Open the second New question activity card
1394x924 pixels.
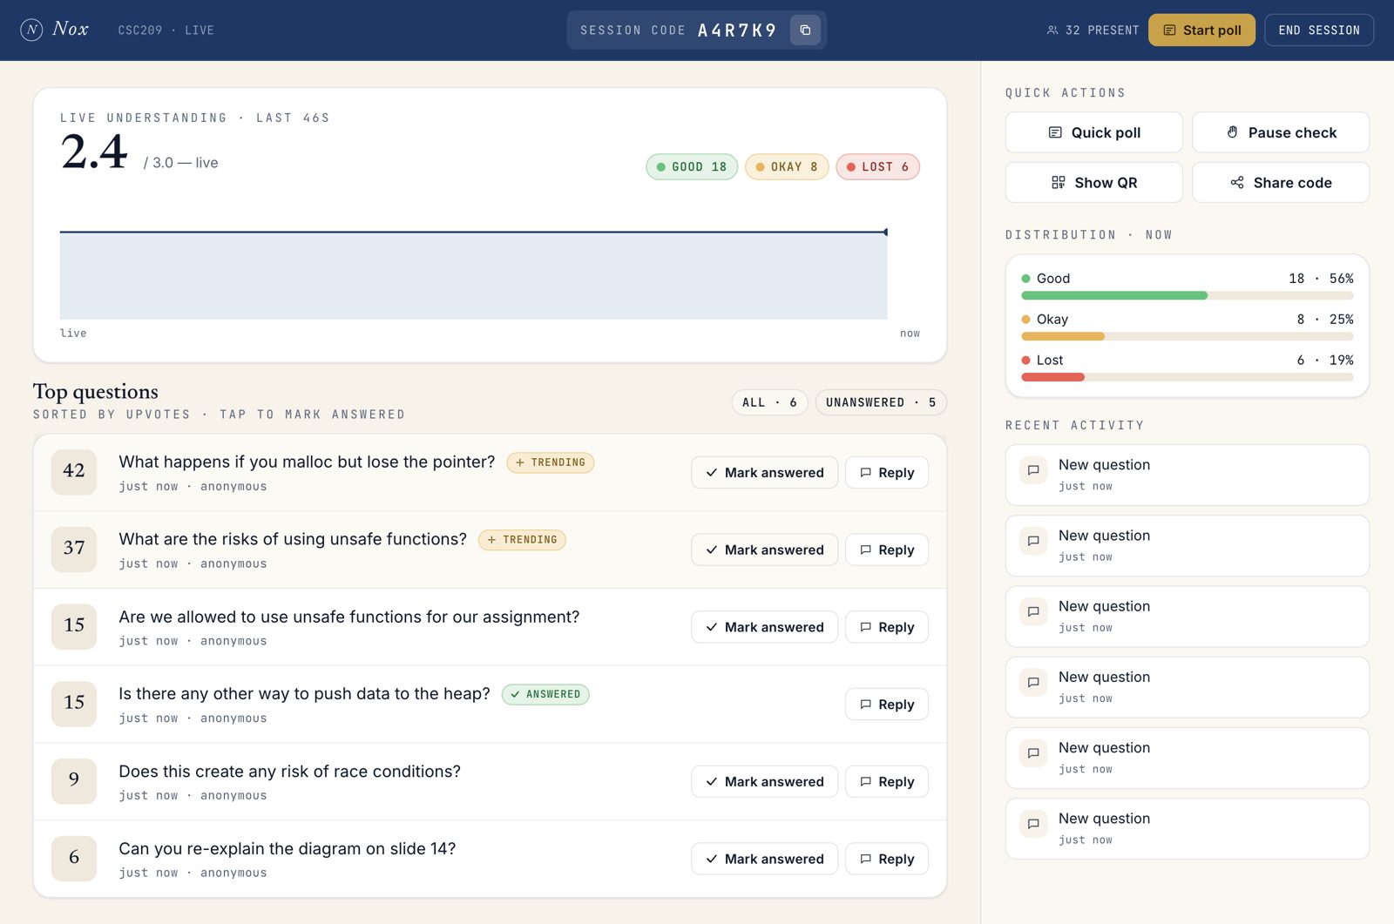pyautogui.click(x=1187, y=545)
